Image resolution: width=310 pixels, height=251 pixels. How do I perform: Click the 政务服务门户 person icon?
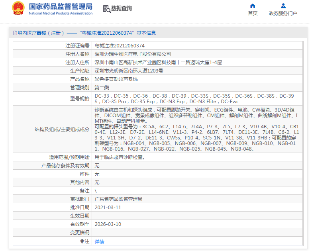coord(283,6)
